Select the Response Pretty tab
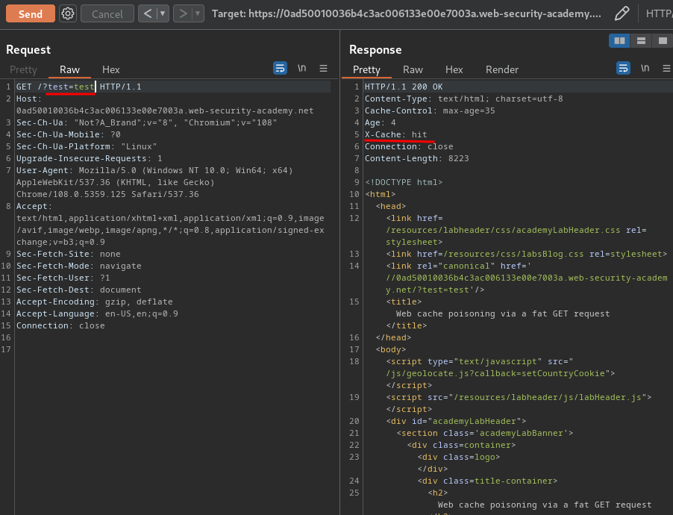The height and width of the screenshot is (515, 673). (366, 69)
